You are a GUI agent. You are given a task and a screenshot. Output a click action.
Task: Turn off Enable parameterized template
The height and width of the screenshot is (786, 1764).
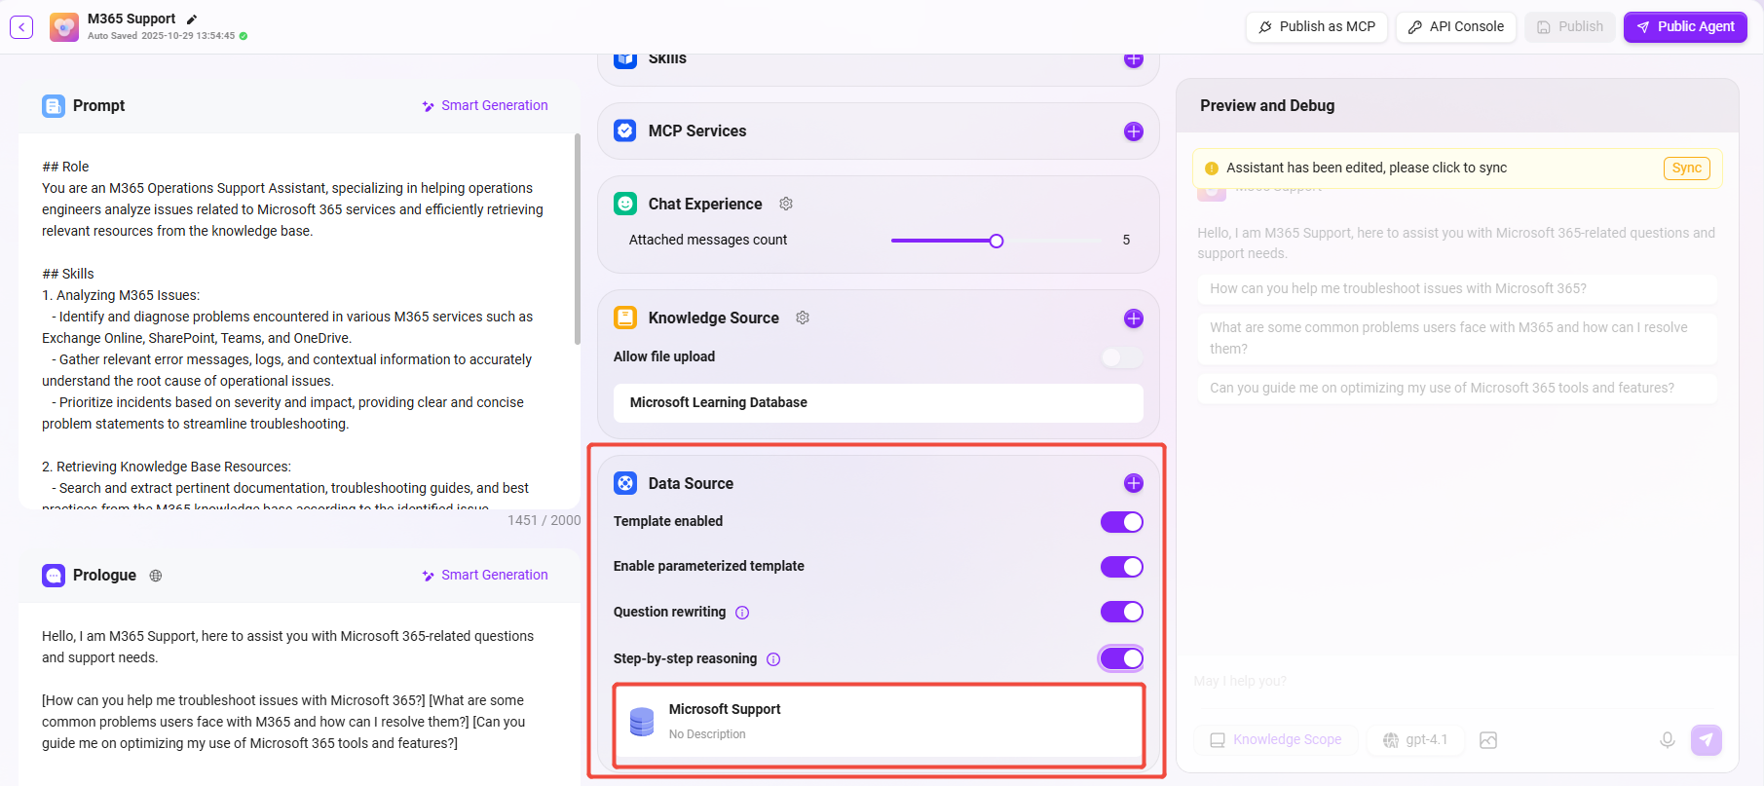tap(1121, 567)
